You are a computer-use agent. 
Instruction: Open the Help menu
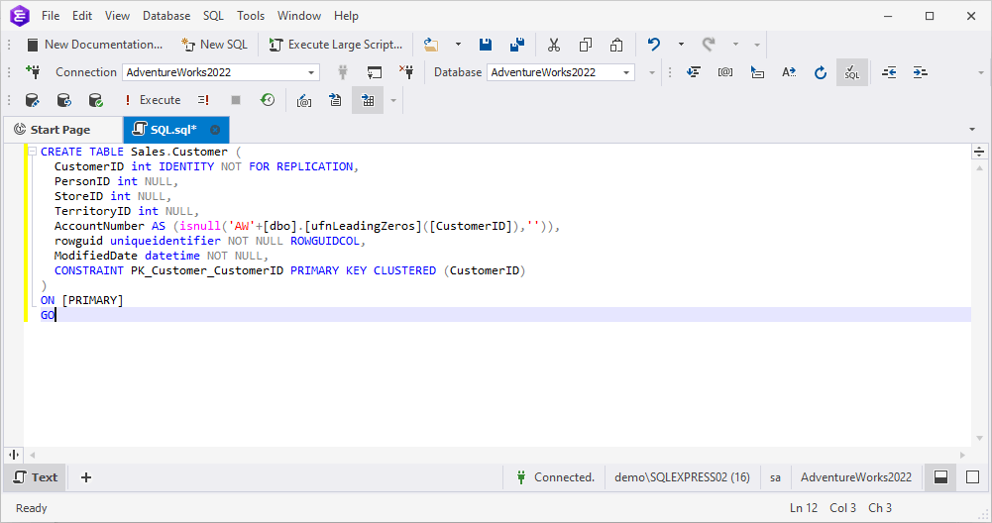[x=346, y=15]
